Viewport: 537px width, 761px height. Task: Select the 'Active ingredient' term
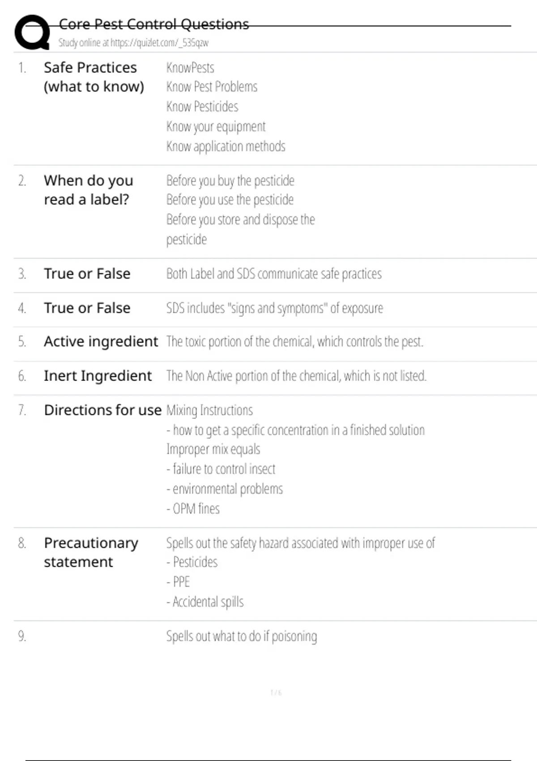[x=101, y=342]
